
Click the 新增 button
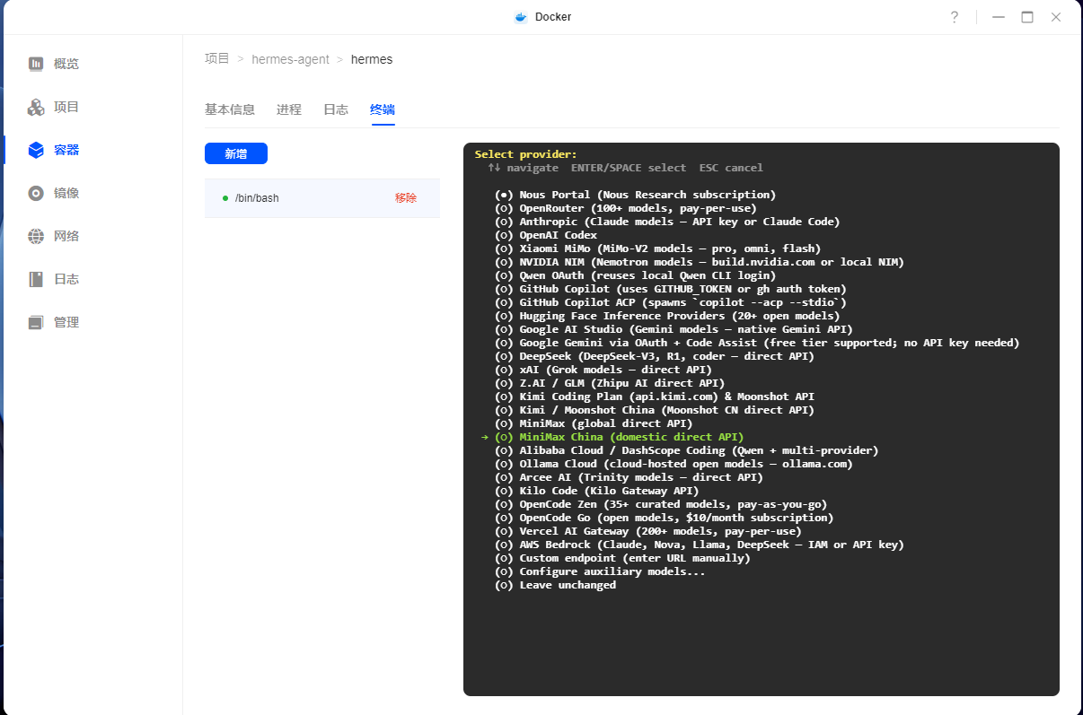(x=236, y=153)
